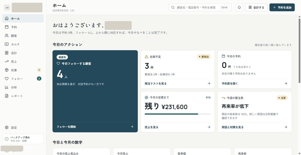Click the book icon beside カルテ
This screenshot has width=301, height=155.
(x=7, y=44)
